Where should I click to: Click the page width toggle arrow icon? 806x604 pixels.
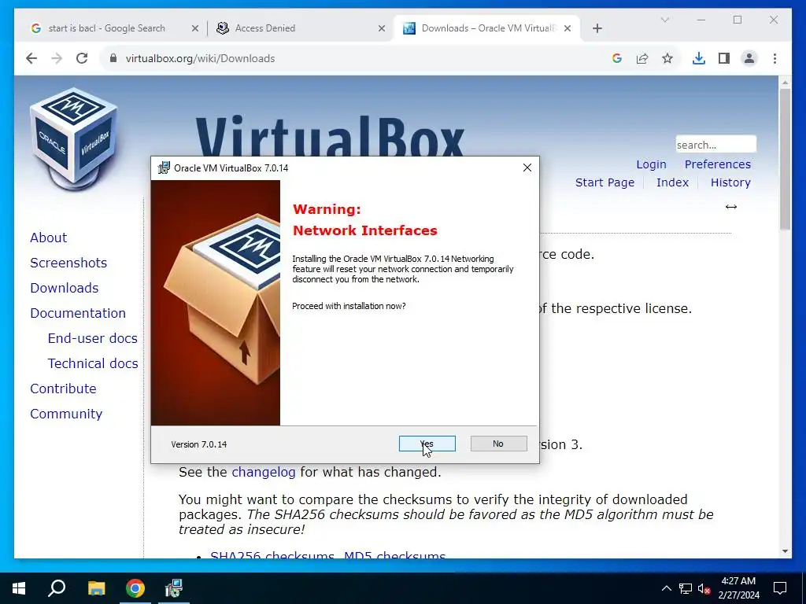[731, 207]
